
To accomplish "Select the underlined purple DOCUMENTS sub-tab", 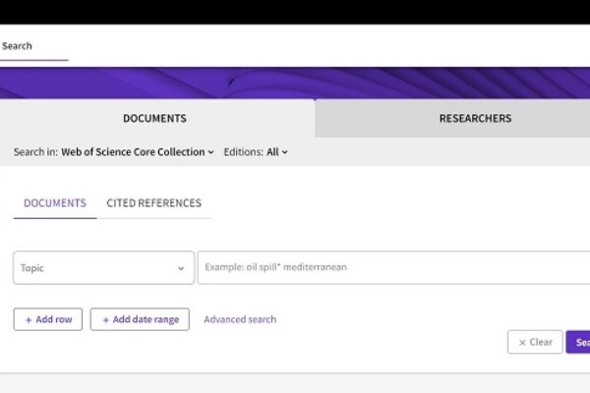I will click(x=55, y=203).
